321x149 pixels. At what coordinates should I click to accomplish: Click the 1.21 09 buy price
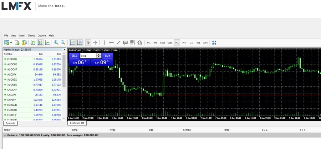coord(102,62)
